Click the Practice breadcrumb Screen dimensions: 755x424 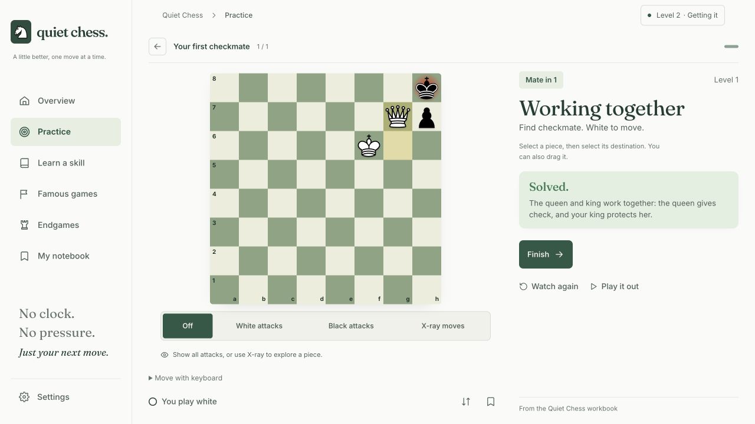coord(238,15)
